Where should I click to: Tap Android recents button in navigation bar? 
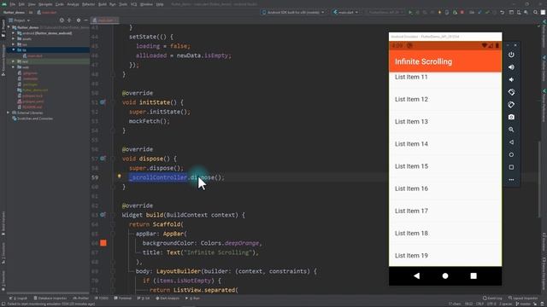coord(473,275)
